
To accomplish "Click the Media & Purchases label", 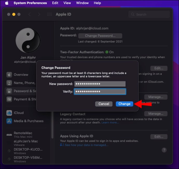I will (29, 121).
